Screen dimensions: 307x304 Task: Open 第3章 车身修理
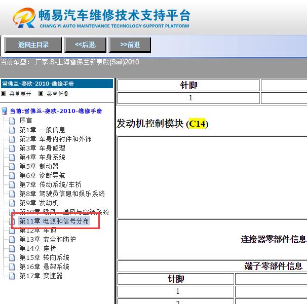pos(42,148)
